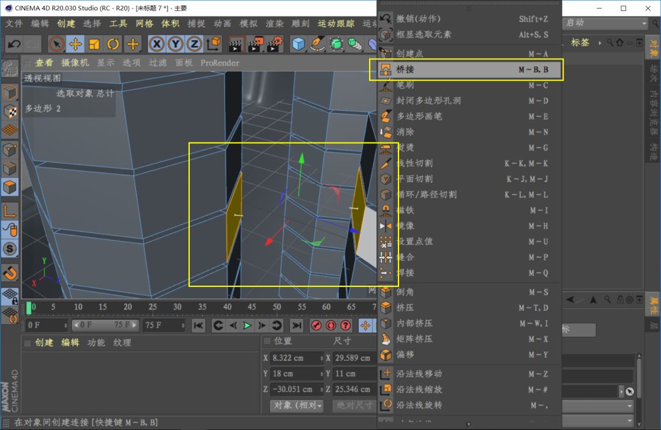Select the Rotate tool icon
Image resolution: width=661 pixels, height=430 pixels.
coord(113,44)
